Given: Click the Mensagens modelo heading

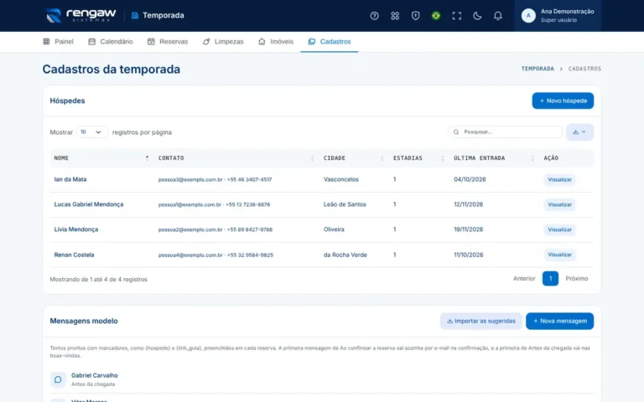Looking at the screenshot, I should 84,321.
